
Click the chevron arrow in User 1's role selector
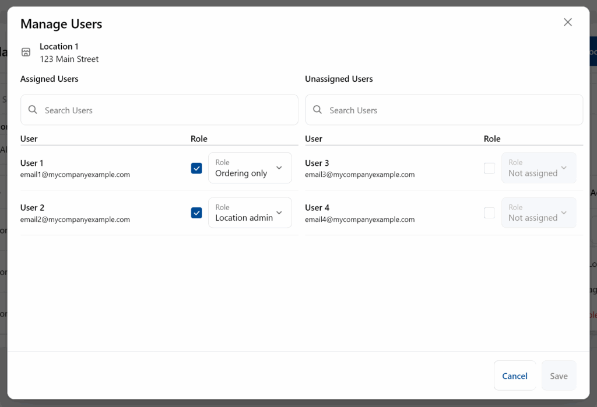pos(279,168)
